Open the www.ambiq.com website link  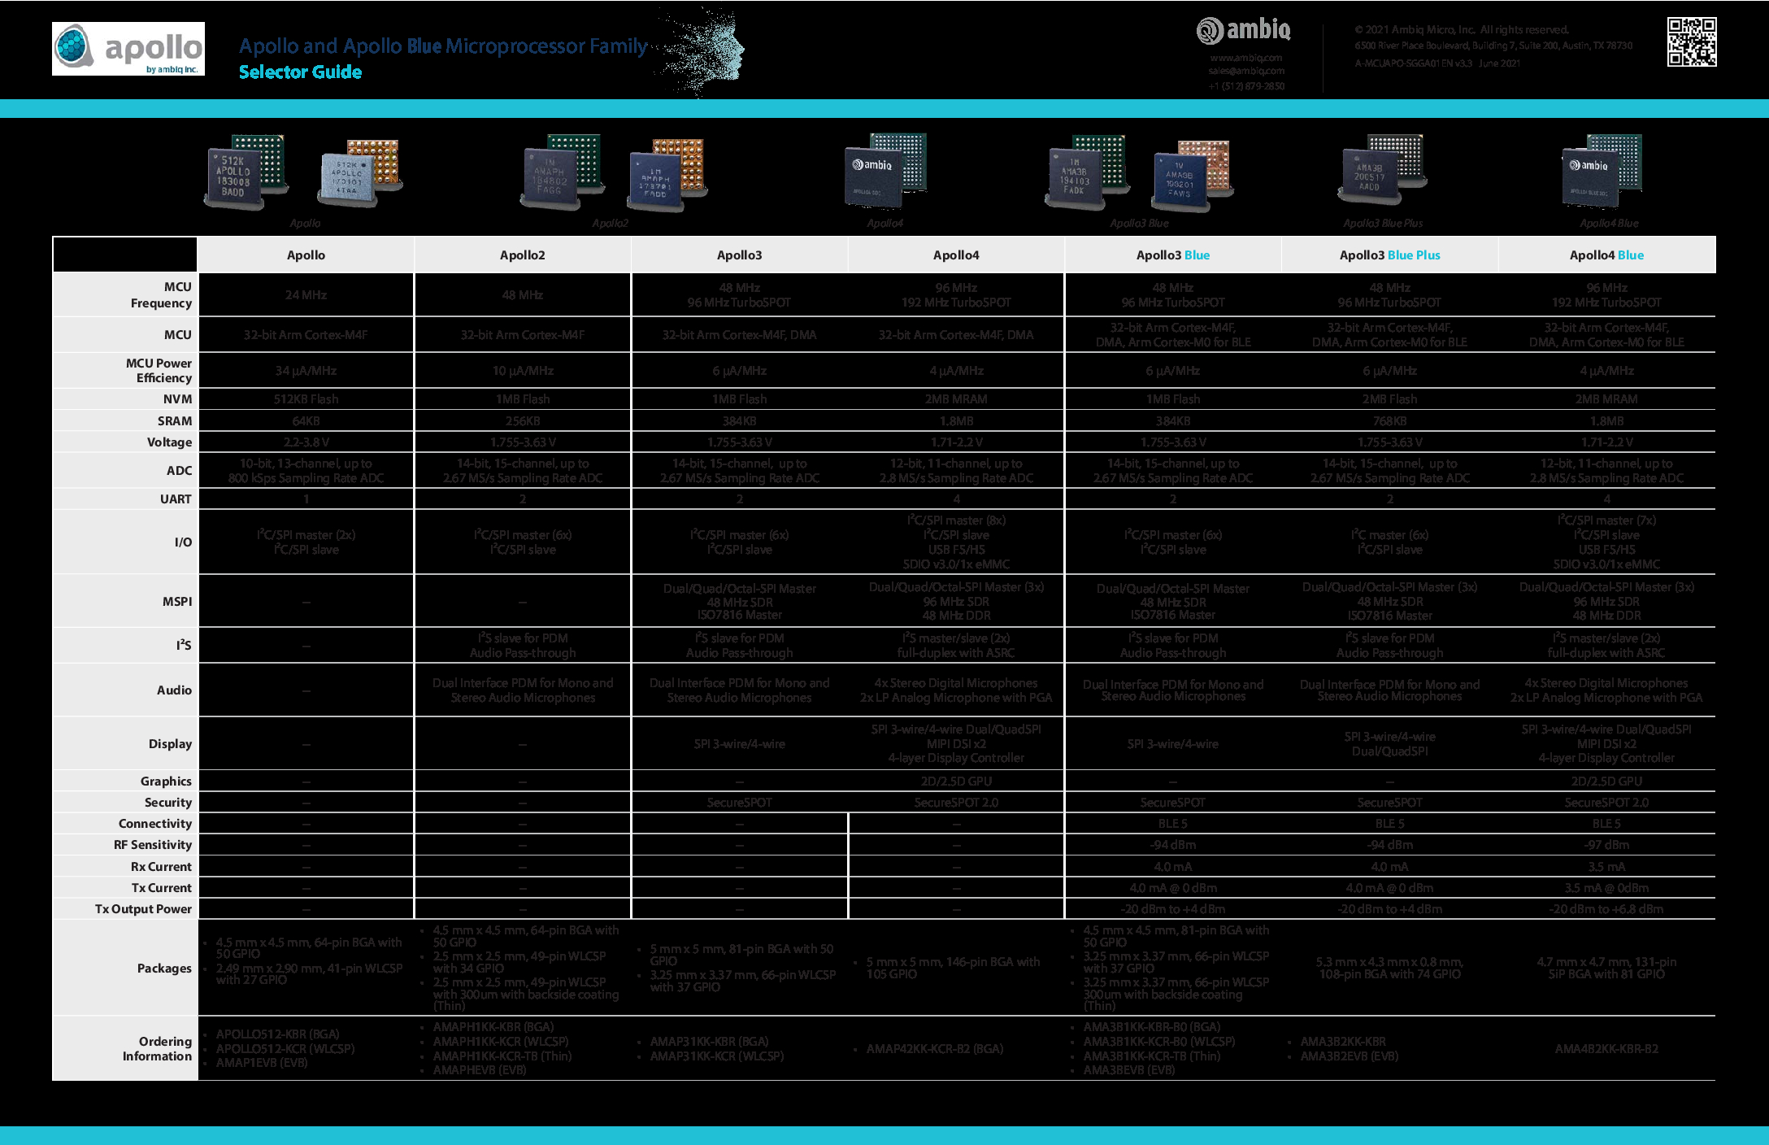pos(1245,58)
